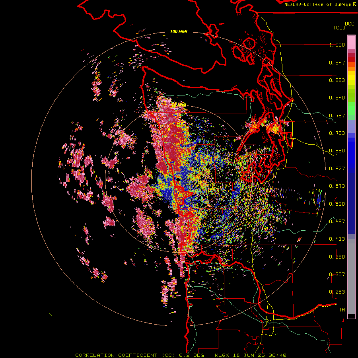Select the 0.520 scale value
The image size is (358, 358).
point(337,204)
